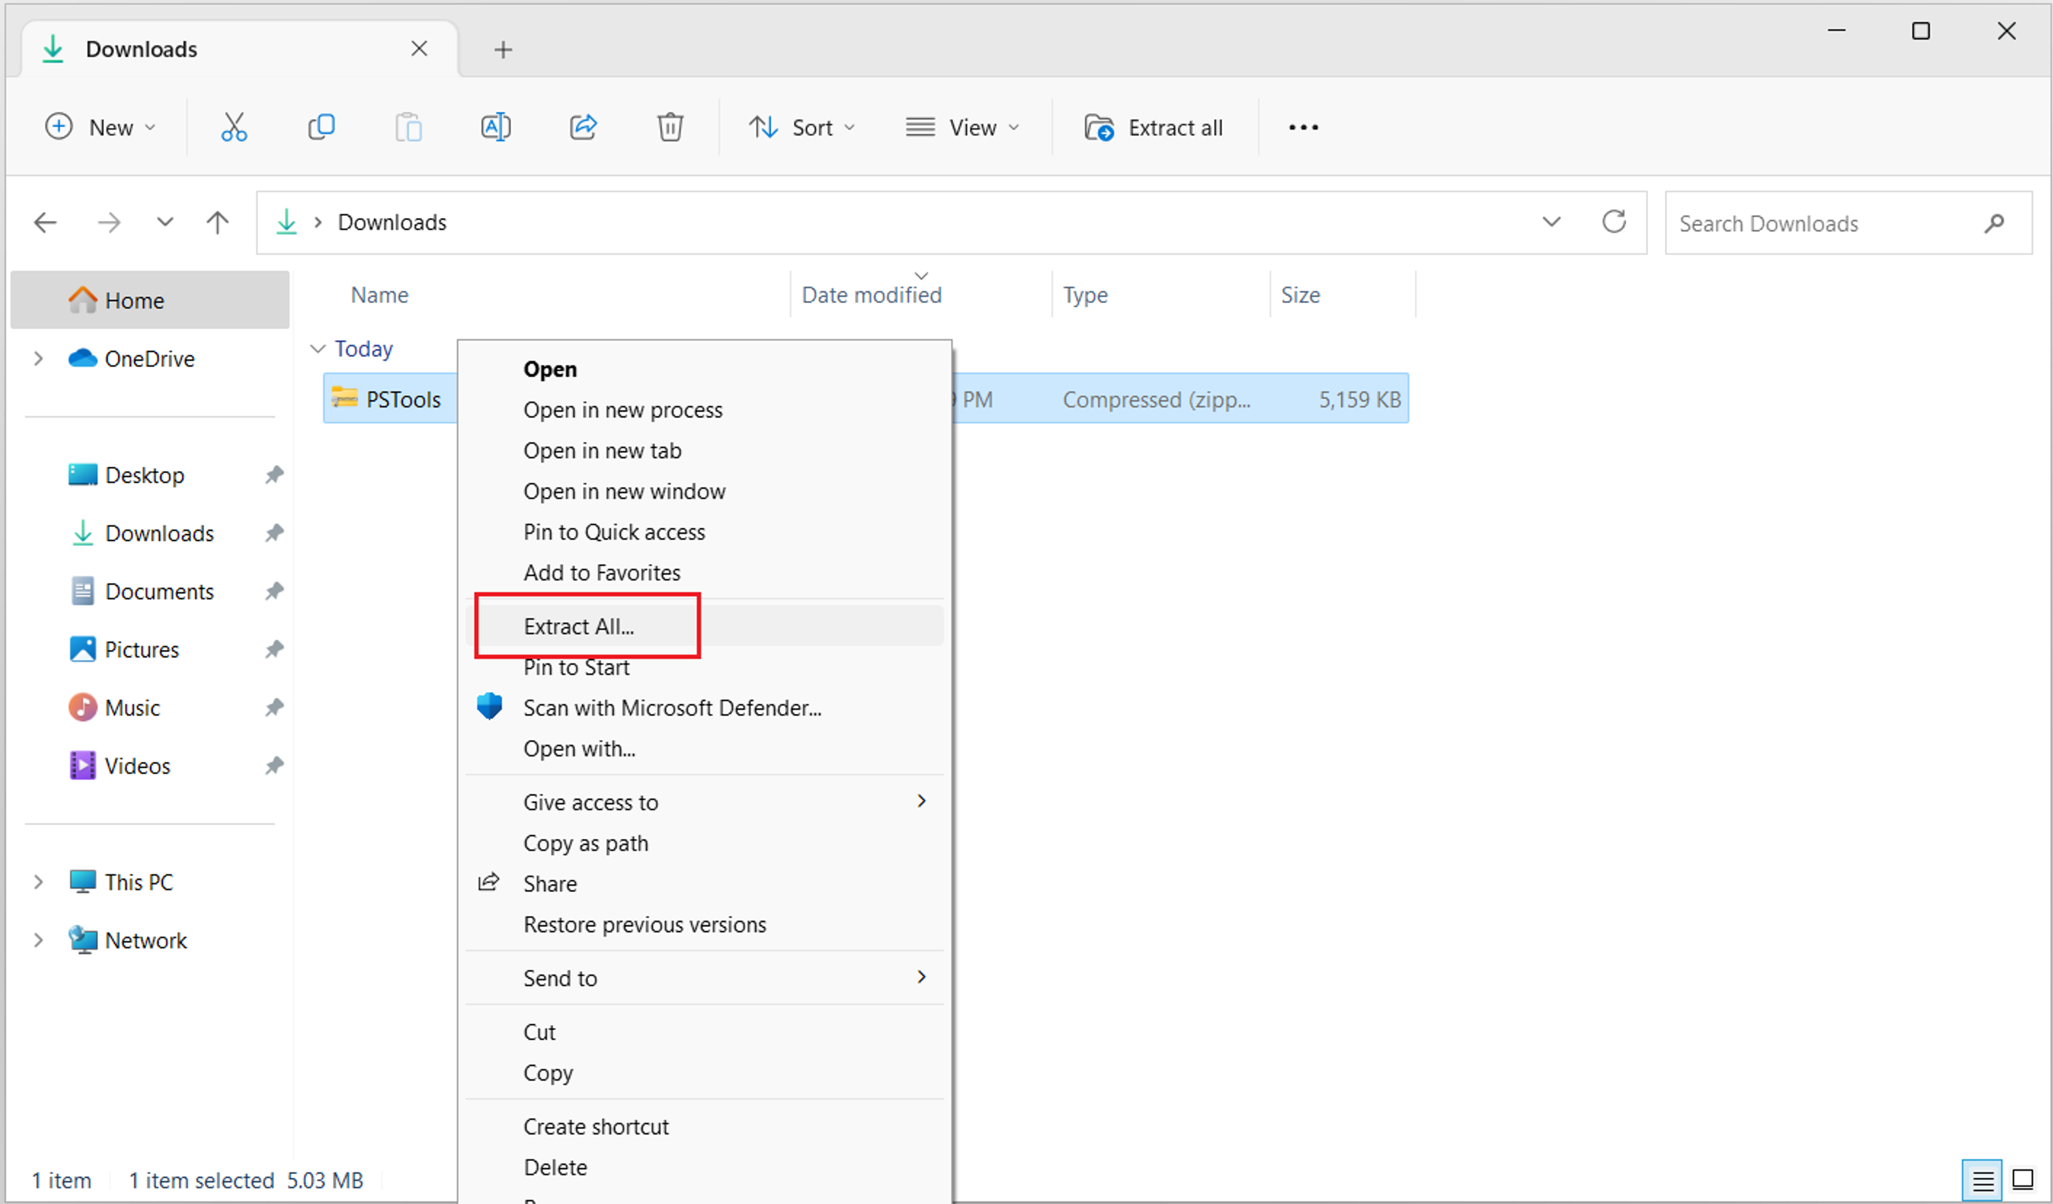Screen dimensions: 2053x1204
Task: Unpin Desktop from Quick access
Action: (274, 475)
